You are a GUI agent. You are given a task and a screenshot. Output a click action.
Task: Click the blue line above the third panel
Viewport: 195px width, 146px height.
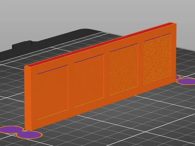pos(124,48)
